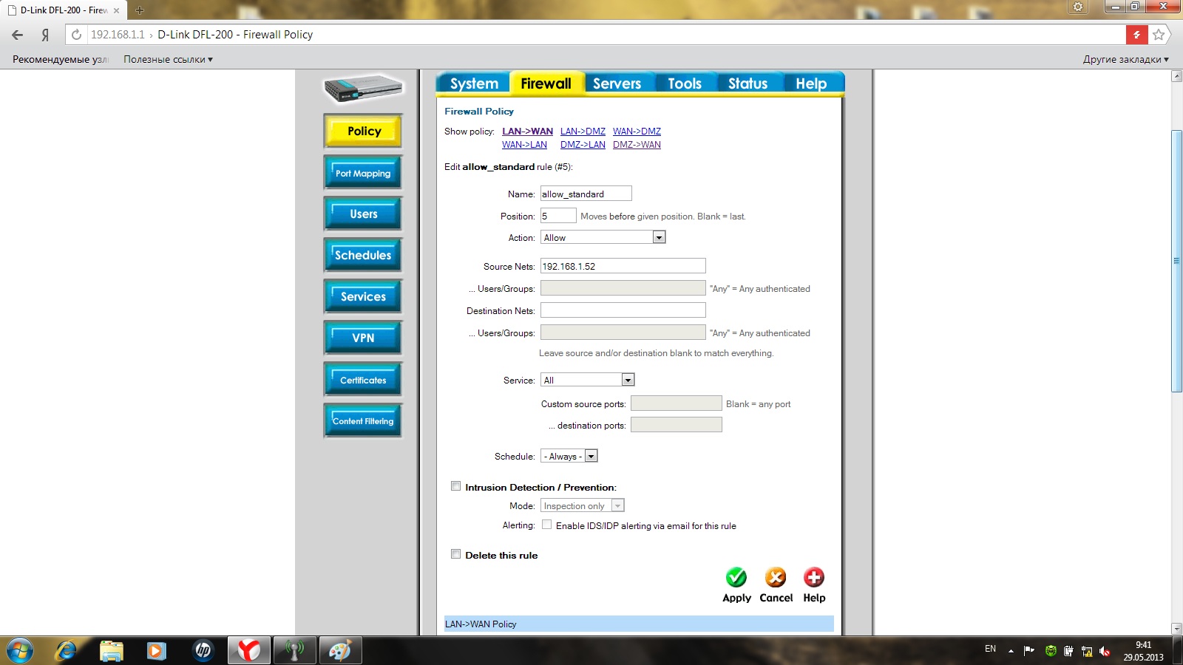Viewport: 1183px width, 665px height.
Task: Click the Action Center flag icon
Action: 1028,651
